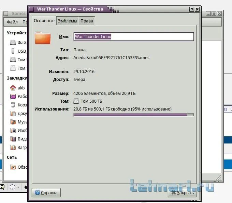Screen dimensions: 232x203
Task: Click the Закрыть button
Action: point(182,192)
